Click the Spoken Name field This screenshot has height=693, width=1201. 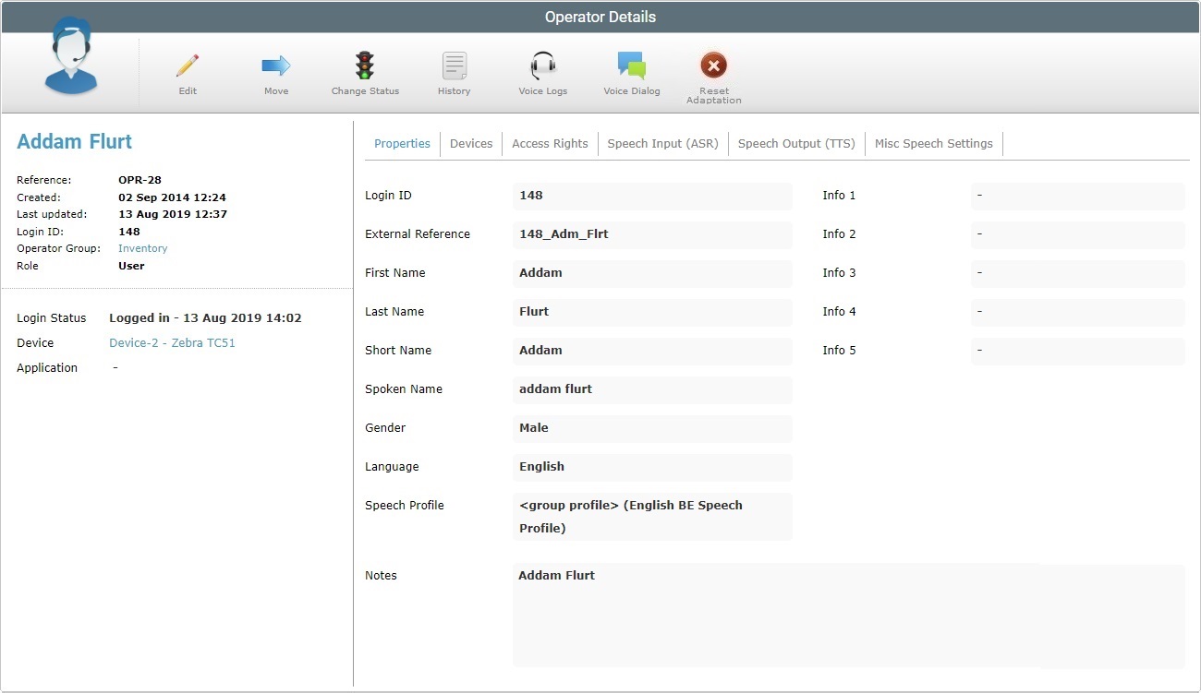point(652,389)
